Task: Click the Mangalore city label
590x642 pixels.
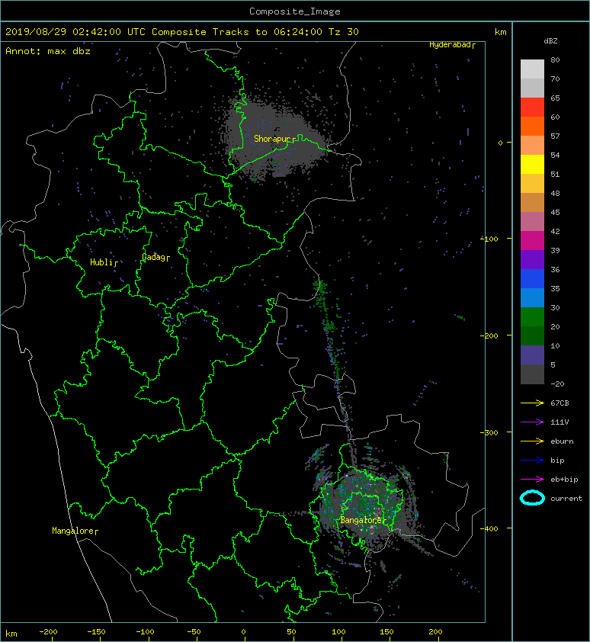Action: [75, 531]
